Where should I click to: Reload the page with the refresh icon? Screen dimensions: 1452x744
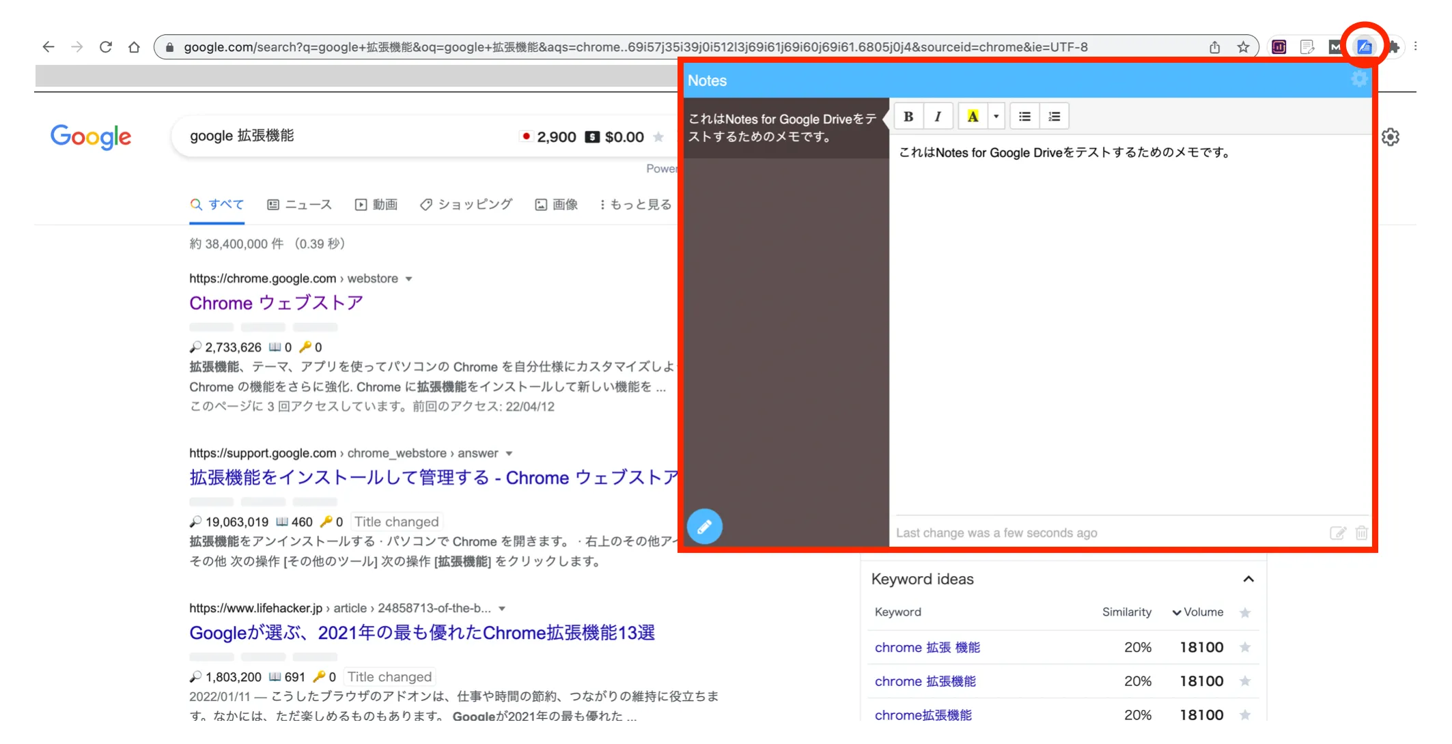(106, 47)
